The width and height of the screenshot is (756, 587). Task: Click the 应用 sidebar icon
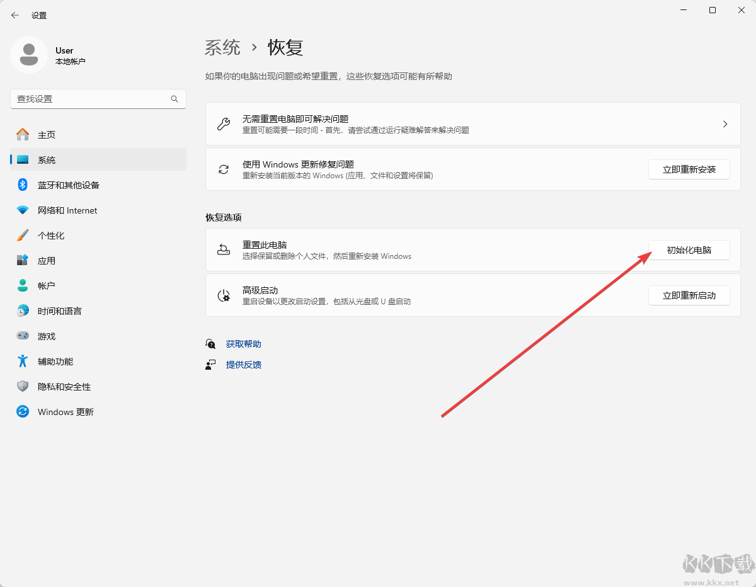[47, 260]
